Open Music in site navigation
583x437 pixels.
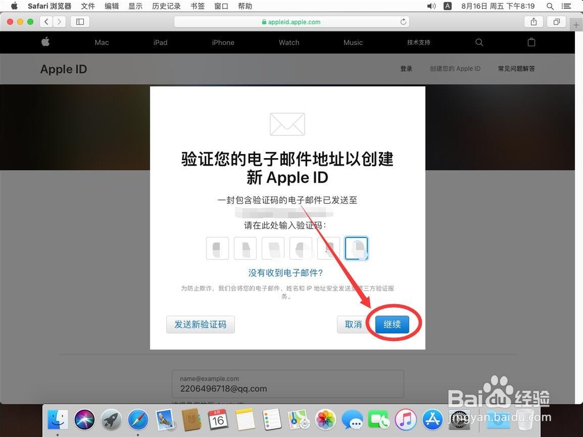coord(353,43)
